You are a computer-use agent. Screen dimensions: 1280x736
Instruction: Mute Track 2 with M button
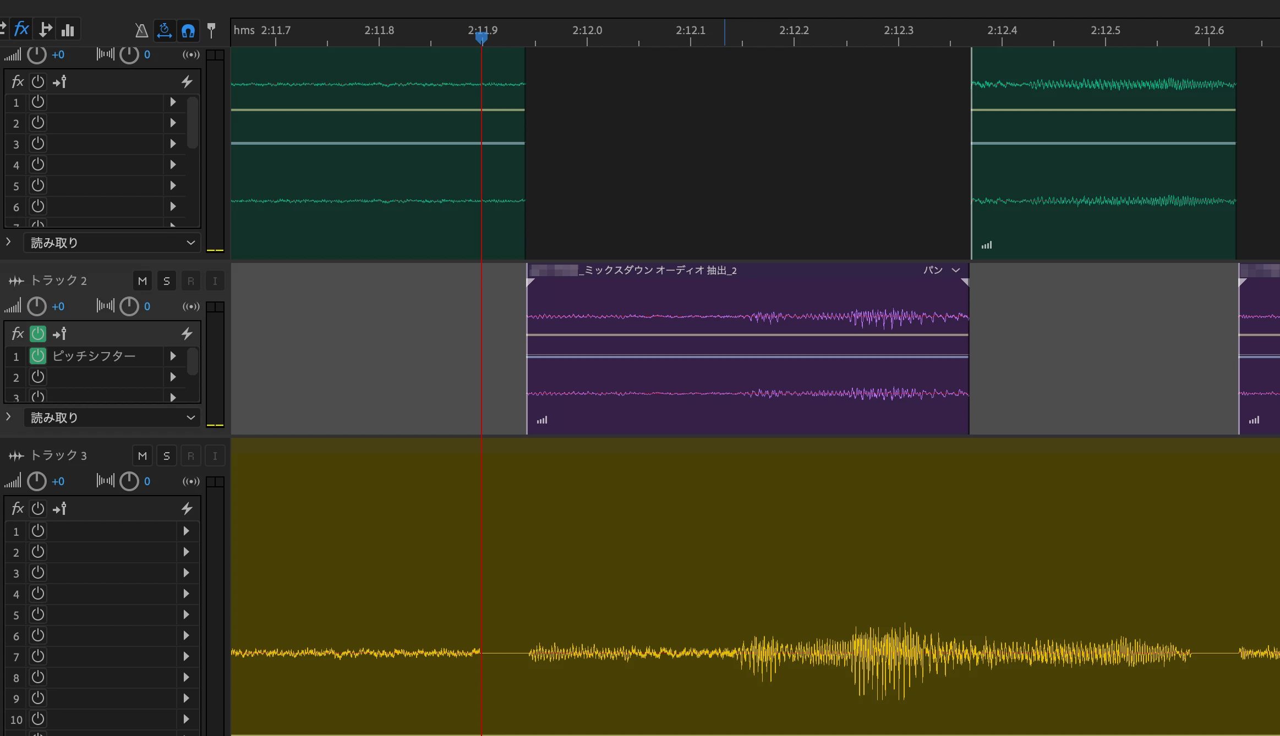point(142,281)
